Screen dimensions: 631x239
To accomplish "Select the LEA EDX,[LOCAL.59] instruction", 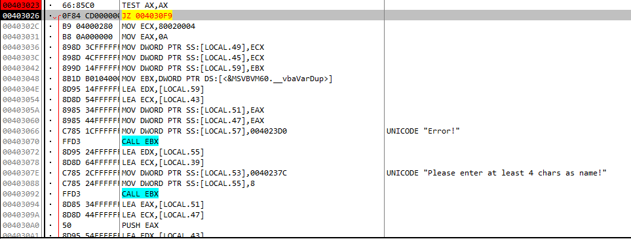I will (163, 89).
